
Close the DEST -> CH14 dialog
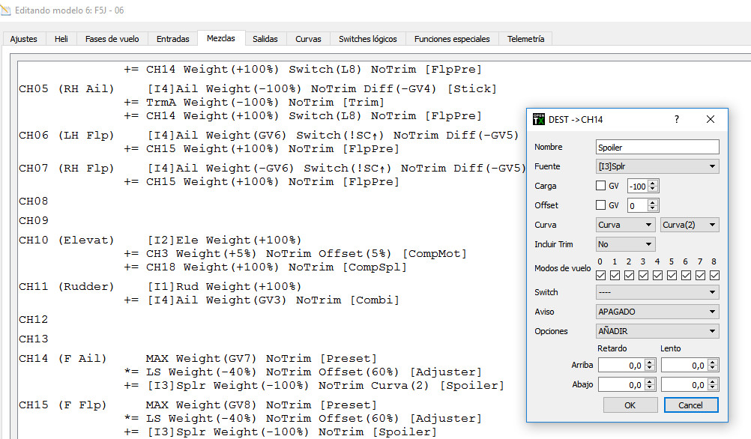711,120
